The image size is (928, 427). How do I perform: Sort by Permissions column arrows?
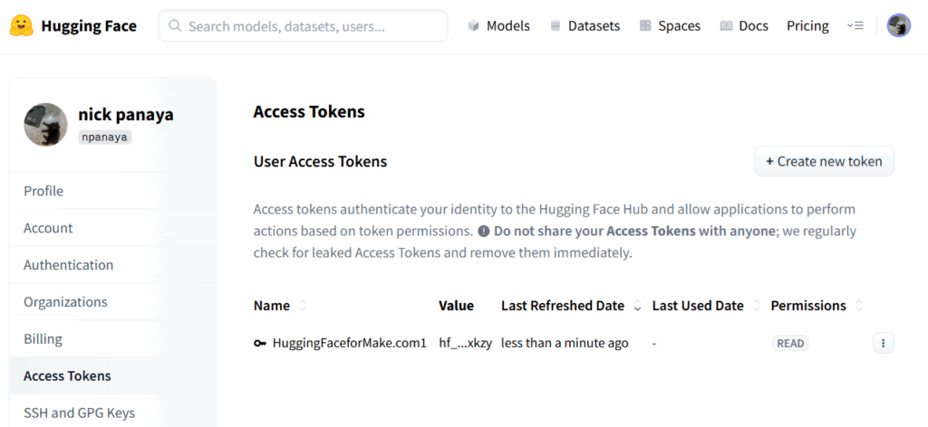pyautogui.click(x=858, y=306)
